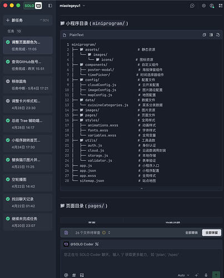Screen dimensions: 224x278
Task: Open the user account avatar icon
Action: [x=212, y=6]
